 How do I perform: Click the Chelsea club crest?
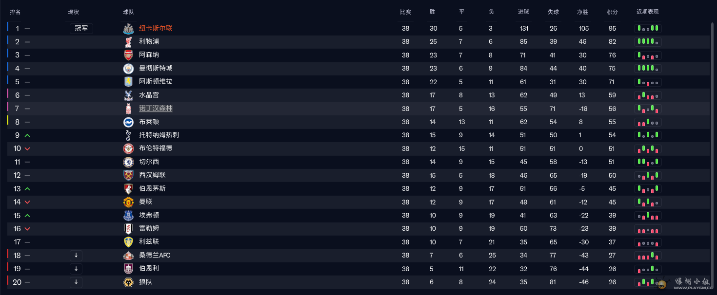(x=128, y=162)
